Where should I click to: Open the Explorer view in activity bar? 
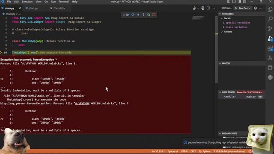click(x=270, y=9)
